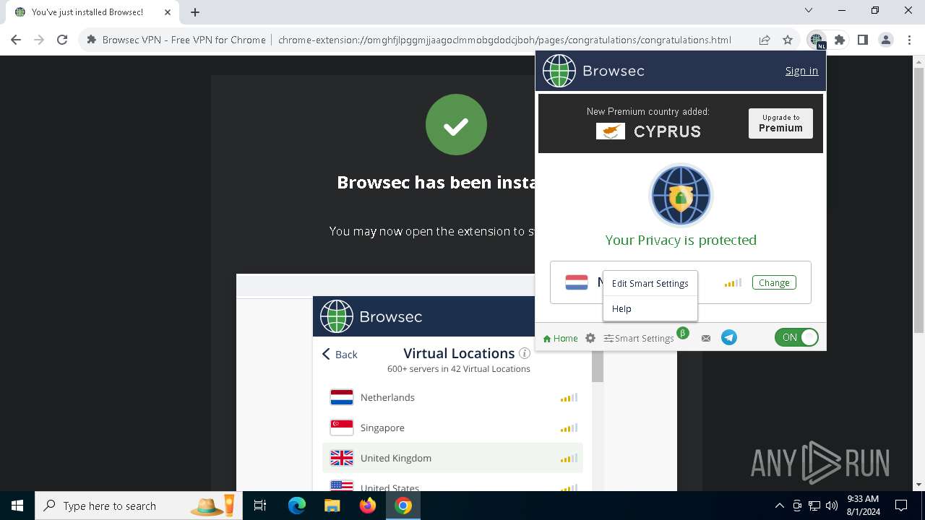
Task: Click the volume icon in system tray
Action: [832, 506]
